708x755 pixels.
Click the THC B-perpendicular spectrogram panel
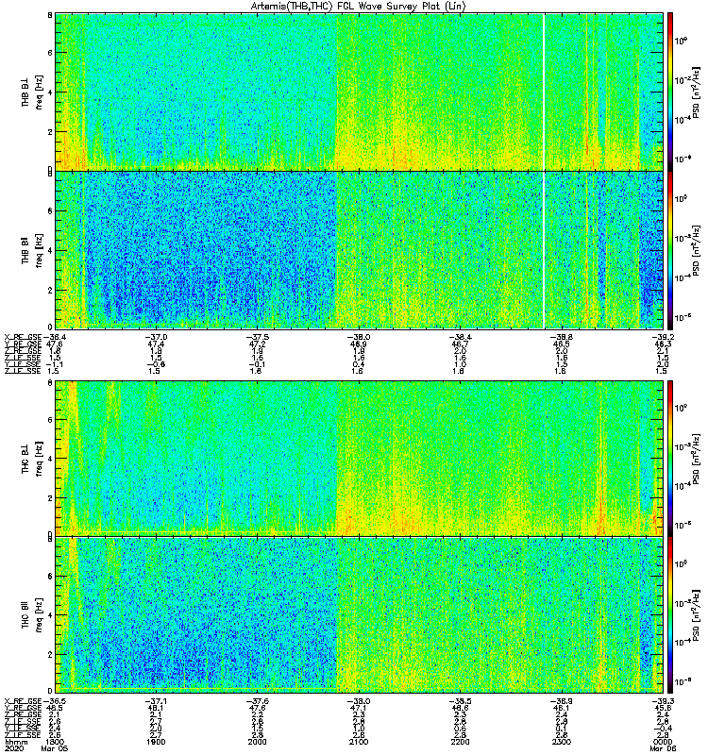[360, 459]
